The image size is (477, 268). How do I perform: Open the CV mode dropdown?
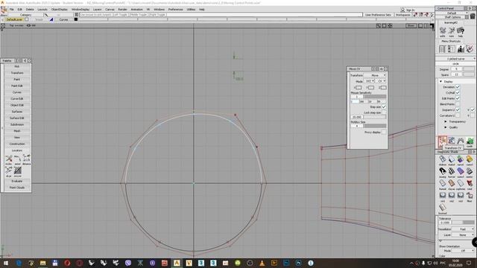click(x=381, y=81)
